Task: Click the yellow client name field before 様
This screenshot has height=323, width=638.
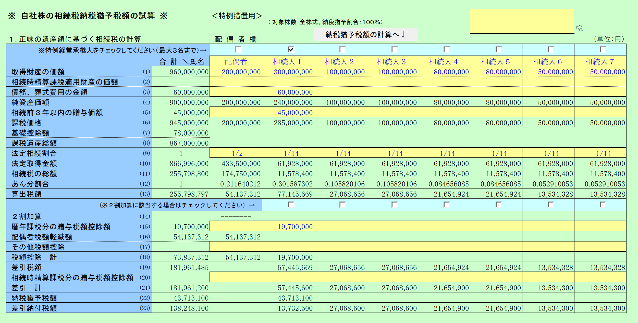Action: coord(522,21)
